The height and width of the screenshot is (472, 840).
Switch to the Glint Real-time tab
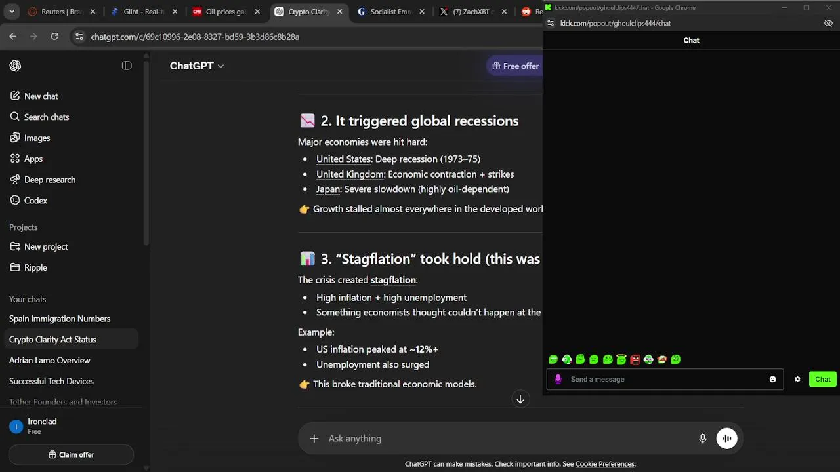(143, 12)
